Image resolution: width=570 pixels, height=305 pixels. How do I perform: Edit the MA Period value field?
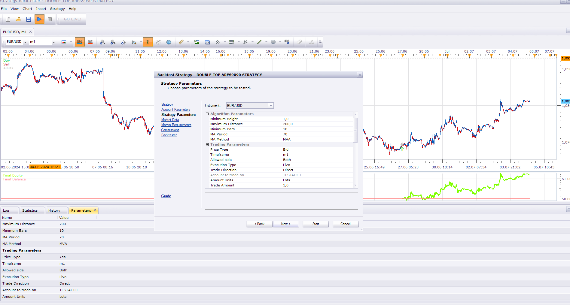pyautogui.click(x=317, y=134)
